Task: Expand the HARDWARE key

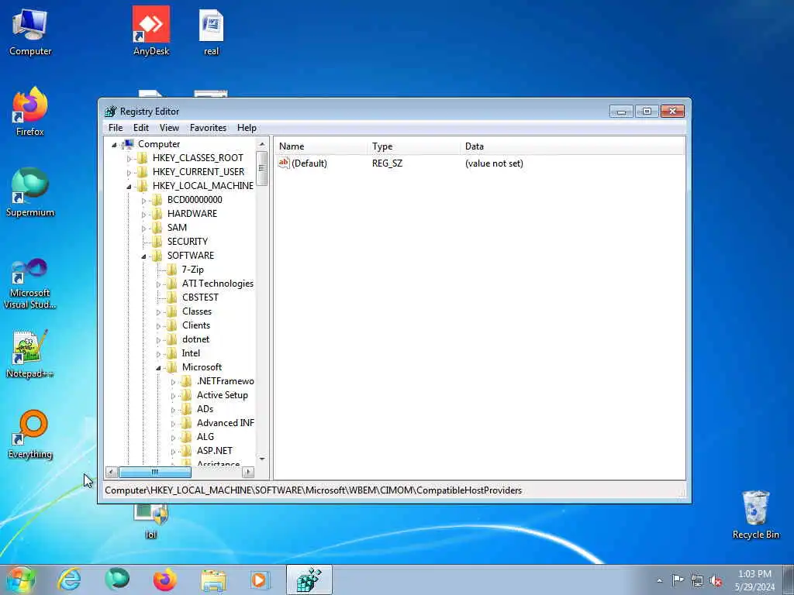Action: pos(143,215)
